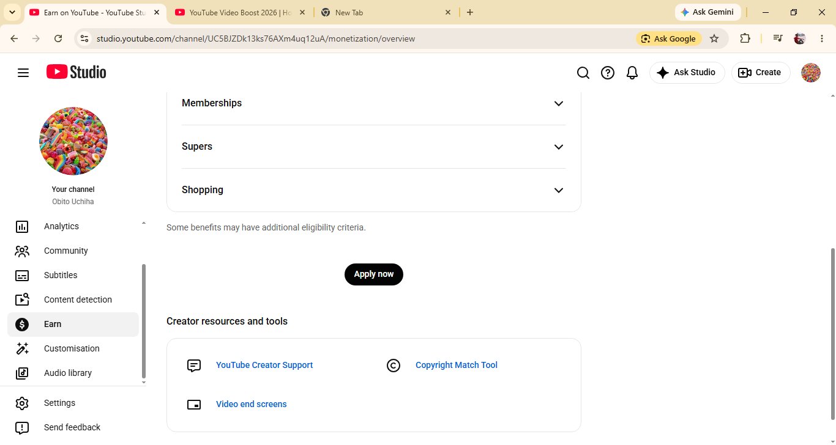Open the Video end screens link
Image resolution: width=836 pixels, height=445 pixels.
[x=252, y=405]
